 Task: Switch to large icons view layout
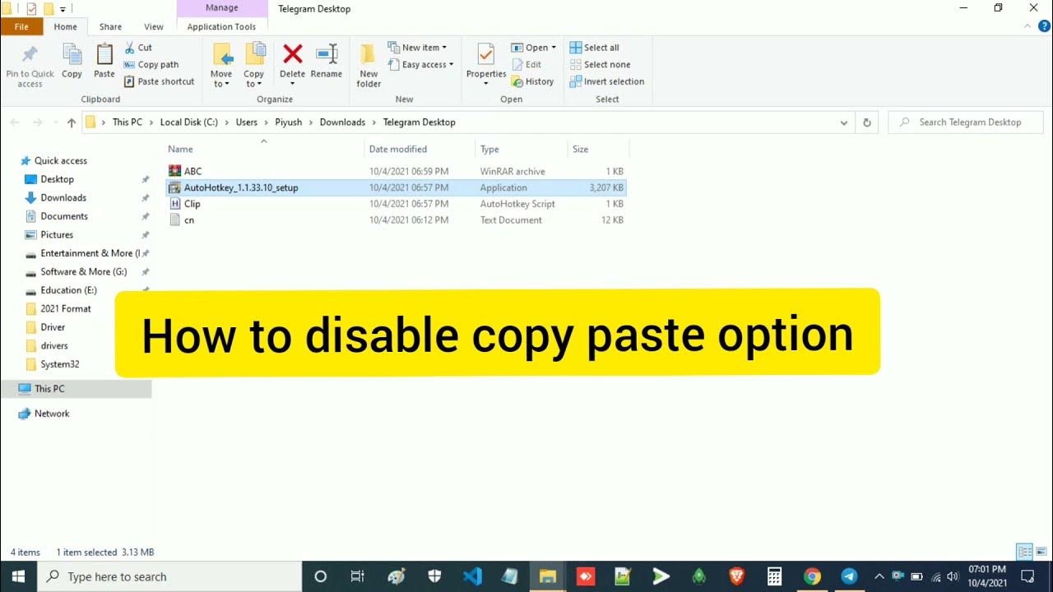coord(1041,552)
